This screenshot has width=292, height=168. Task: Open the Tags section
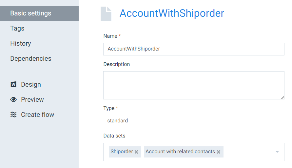pyautogui.click(x=17, y=28)
